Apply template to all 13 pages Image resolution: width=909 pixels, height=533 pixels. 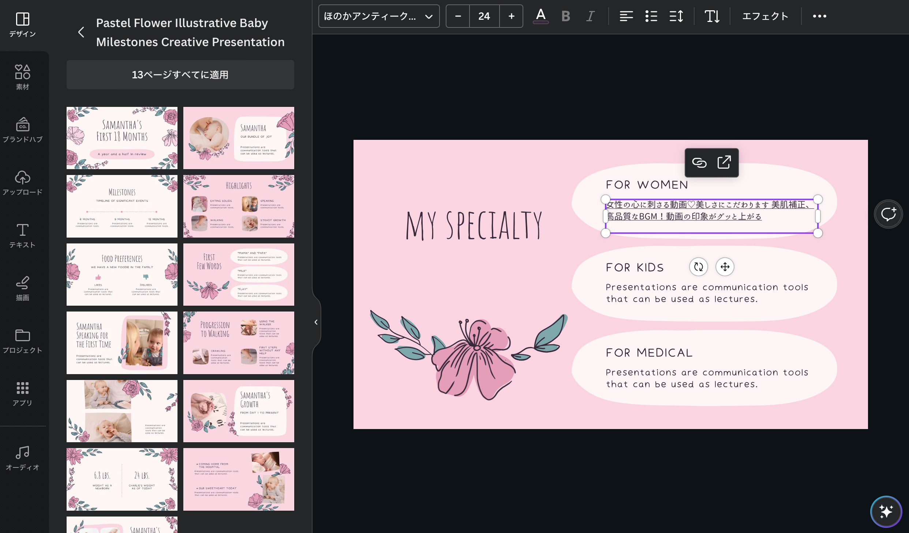click(180, 75)
